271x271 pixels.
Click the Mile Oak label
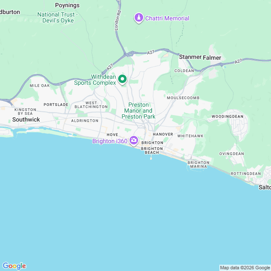pyautogui.click(x=39, y=86)
